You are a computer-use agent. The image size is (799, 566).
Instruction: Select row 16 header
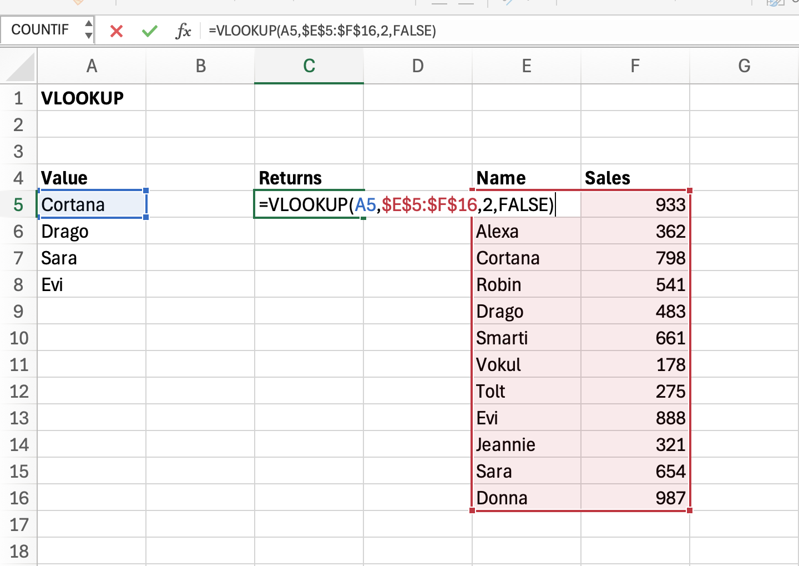(x=18, y=498)
